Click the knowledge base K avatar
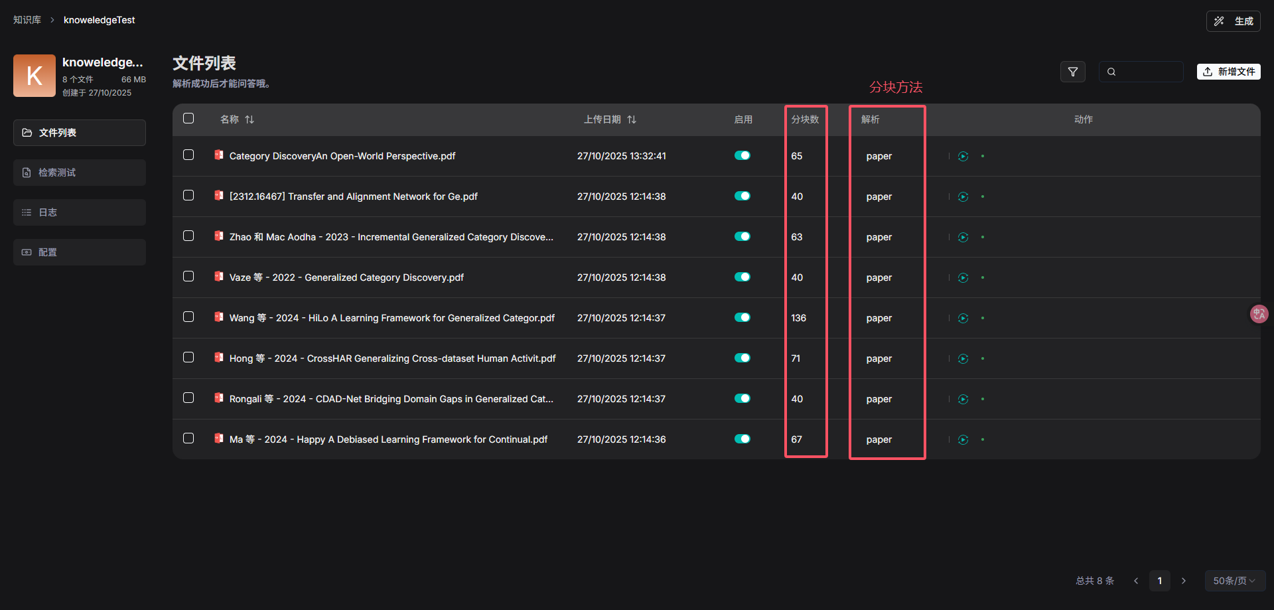Screen dimensions: 1274x610 35,76
